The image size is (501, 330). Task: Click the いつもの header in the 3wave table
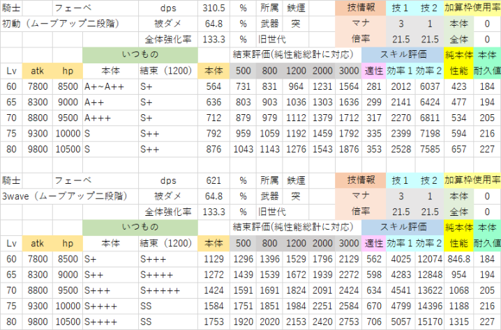[x=140, y=227]
